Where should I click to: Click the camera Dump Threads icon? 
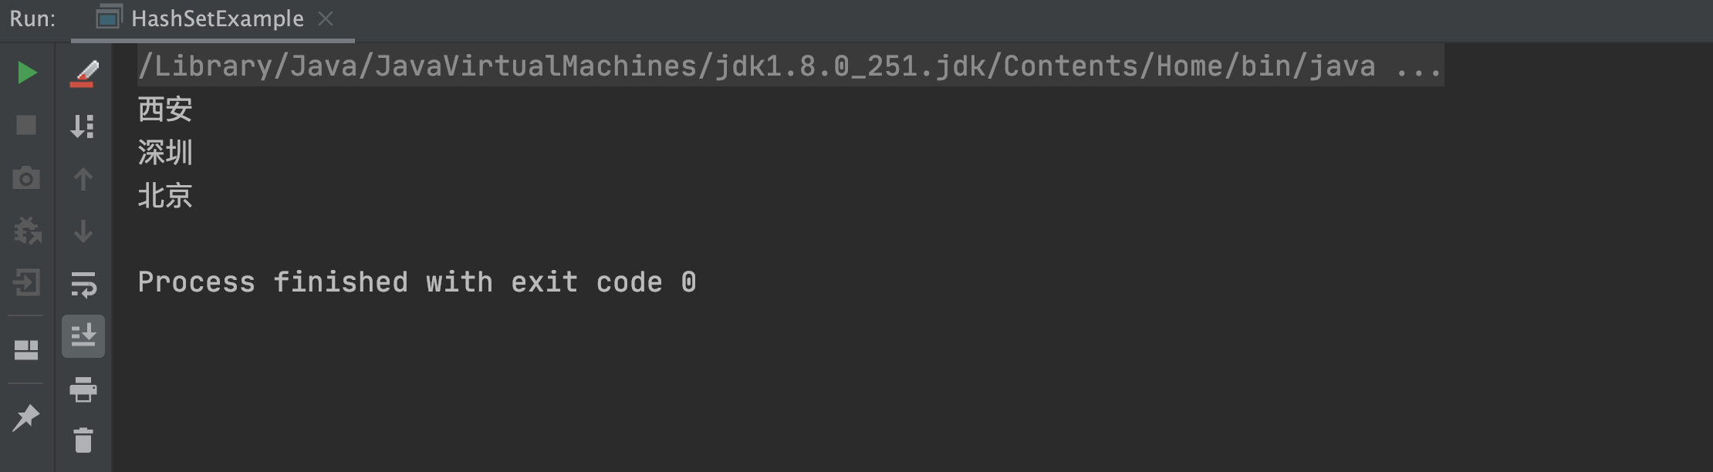point(27,178)
